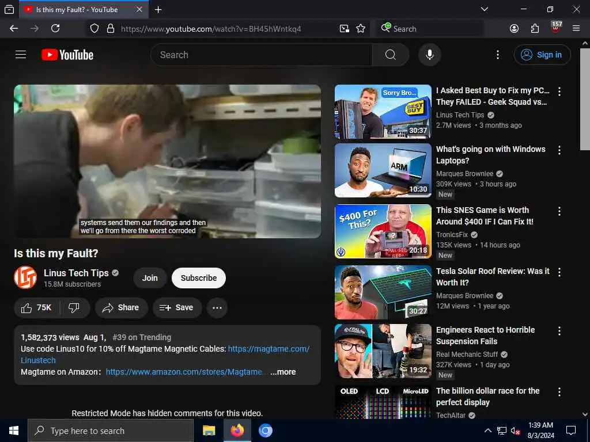
Task: Expand description with ...more
Action: point(283,372)
